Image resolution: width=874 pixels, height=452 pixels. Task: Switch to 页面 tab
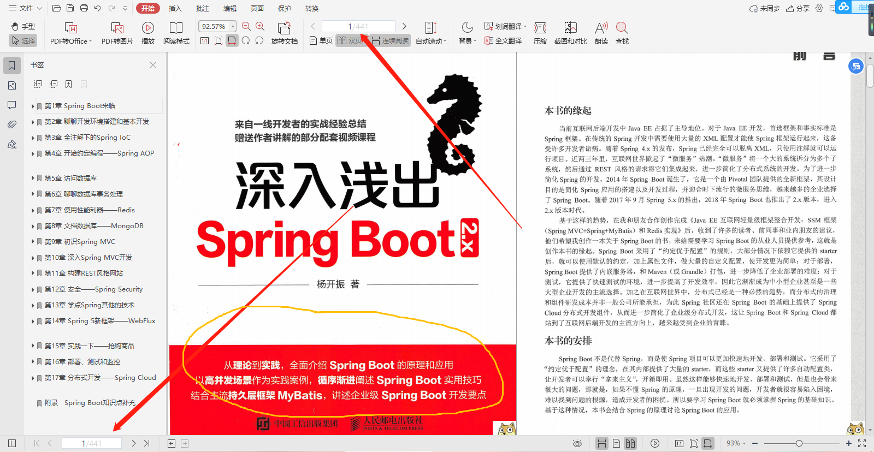[x=257, y=8]
